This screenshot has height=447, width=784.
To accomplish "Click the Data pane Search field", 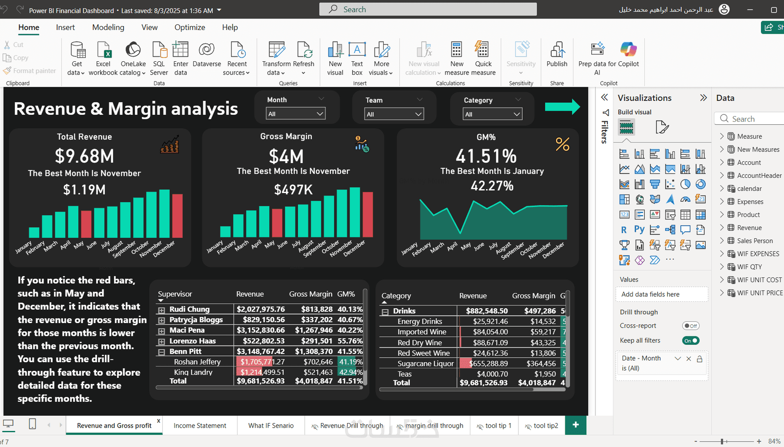I will pyautogui.click(x=749, y=118).
